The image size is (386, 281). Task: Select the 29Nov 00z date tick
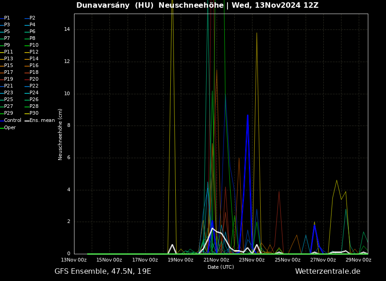tap(358, 260)
